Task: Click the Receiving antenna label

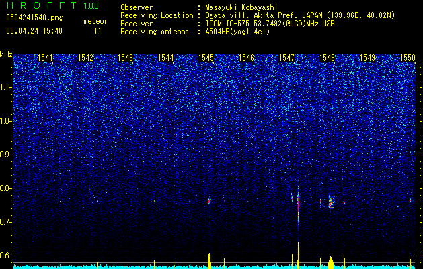Action: pos(155,32)
